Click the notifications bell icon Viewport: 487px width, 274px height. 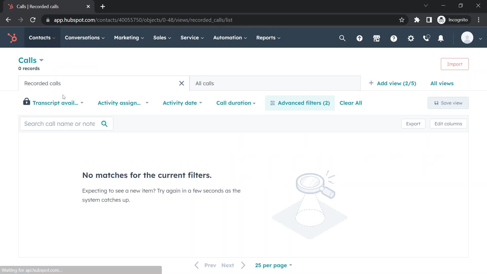tap(441, 38)
